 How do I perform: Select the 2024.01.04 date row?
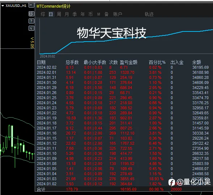pos(123,174)
